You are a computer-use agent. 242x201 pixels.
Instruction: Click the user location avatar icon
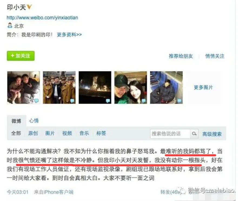tap(10, 25)
